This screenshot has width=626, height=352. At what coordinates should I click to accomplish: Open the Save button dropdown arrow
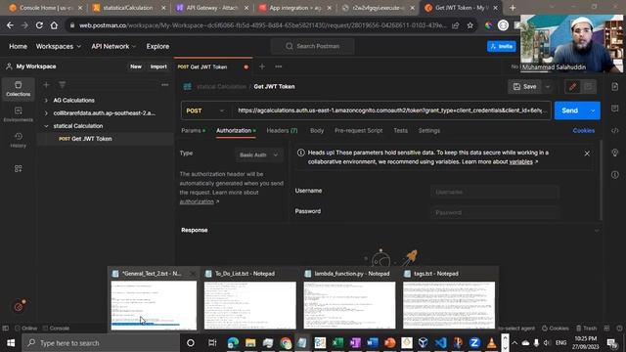pos(548,87)
